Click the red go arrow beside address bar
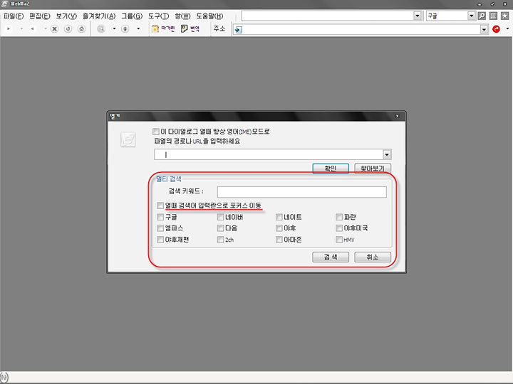Image resolution: width=513 pixels, height=384 pixels. [x=496, y=29]
